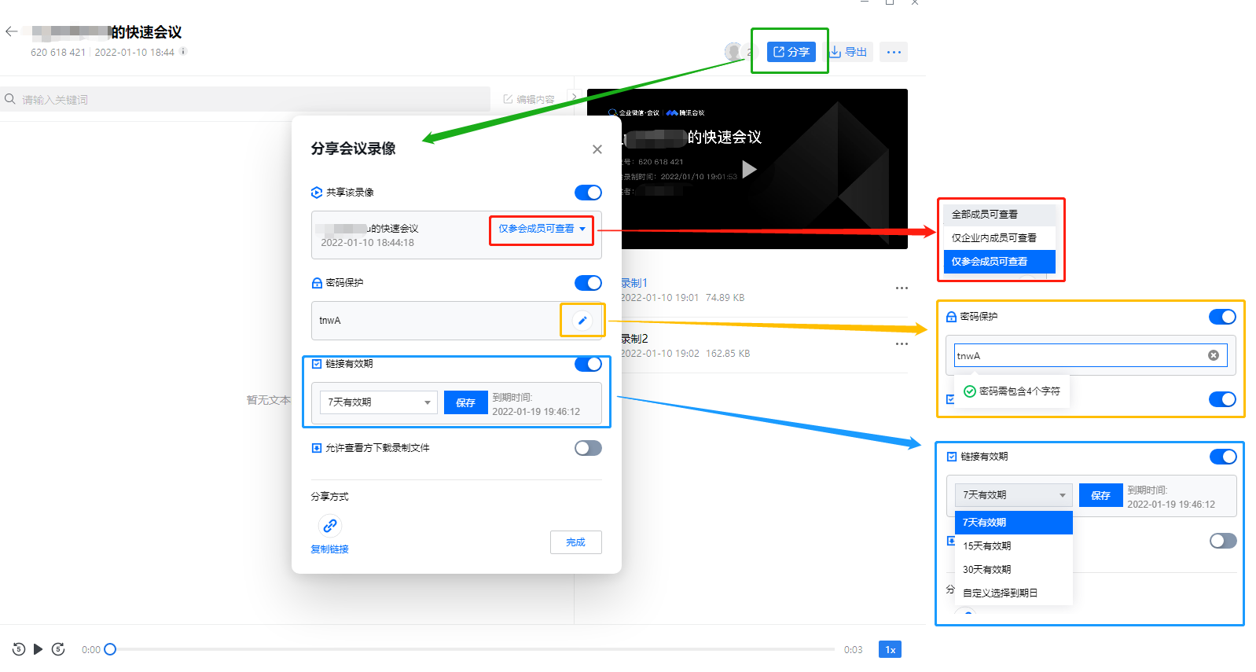Open 7天有效期 dropdown in right panel

tap(1014, 495)
